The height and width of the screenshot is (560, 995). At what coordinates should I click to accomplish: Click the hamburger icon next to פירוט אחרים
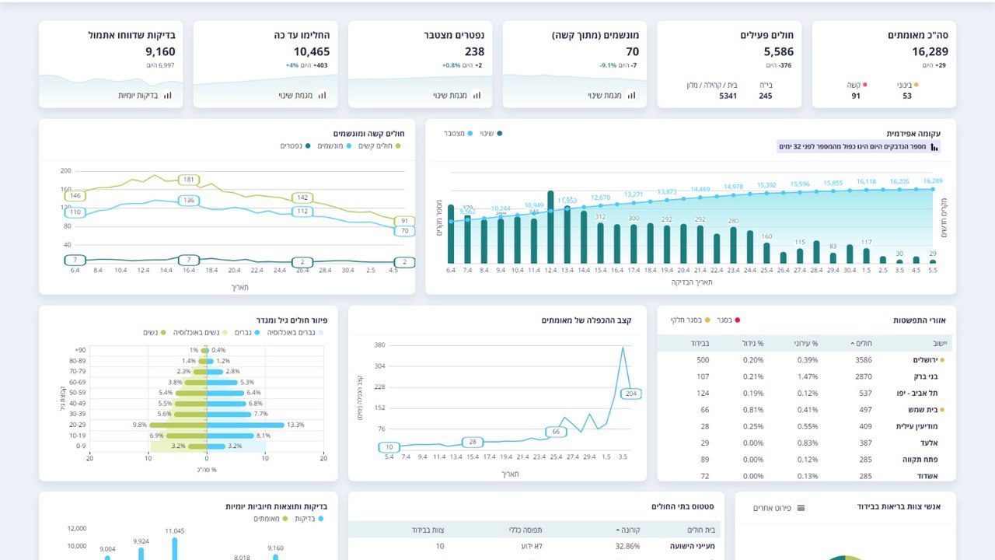[801, 508]
